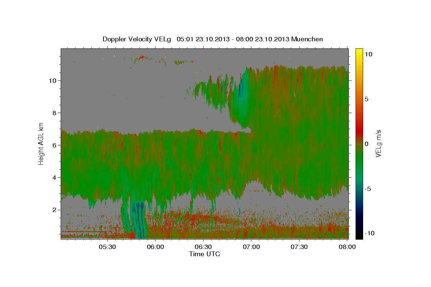
Task: Click the height tick label 6
Action: pyautogui.click(x=54, y=145)
